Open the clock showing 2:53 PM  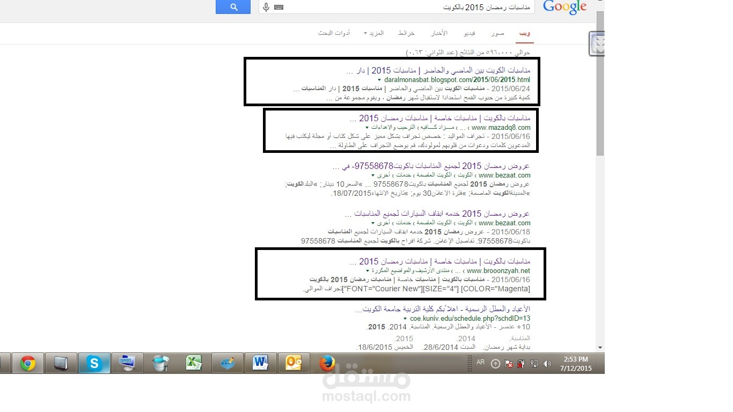[576, 363]
